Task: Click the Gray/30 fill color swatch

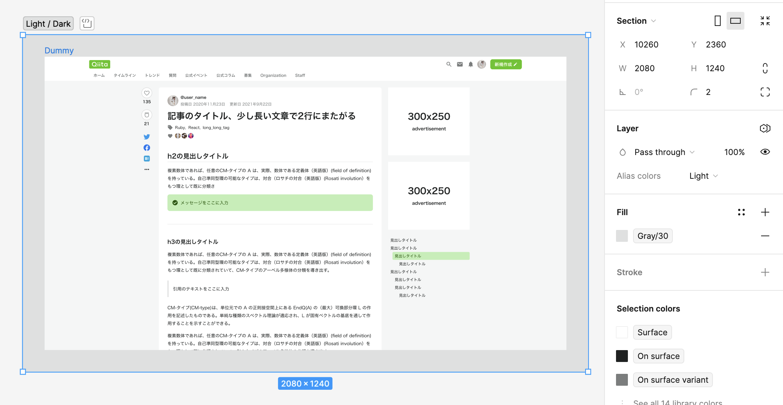Action: [x=622, y=236]
